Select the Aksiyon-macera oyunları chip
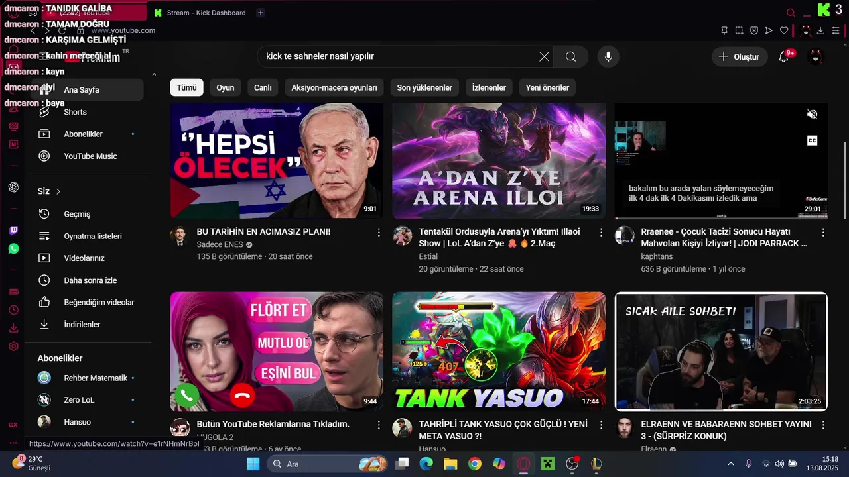The width and height of the screenshot is (849, 477). coord(334,87)
